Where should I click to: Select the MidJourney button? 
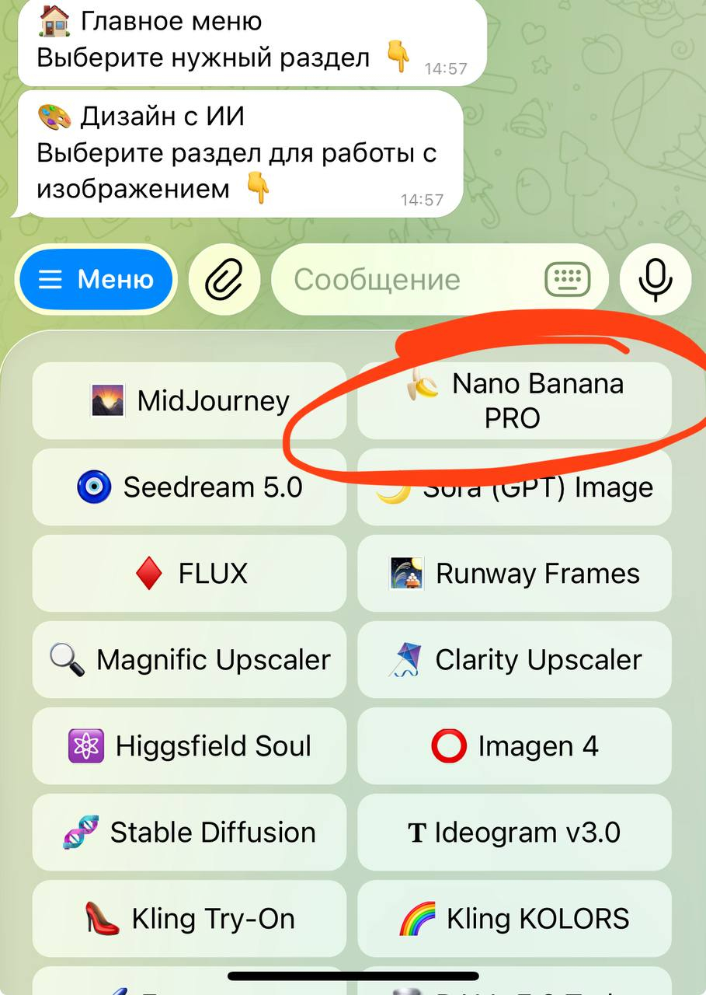[x=190, y=401]
